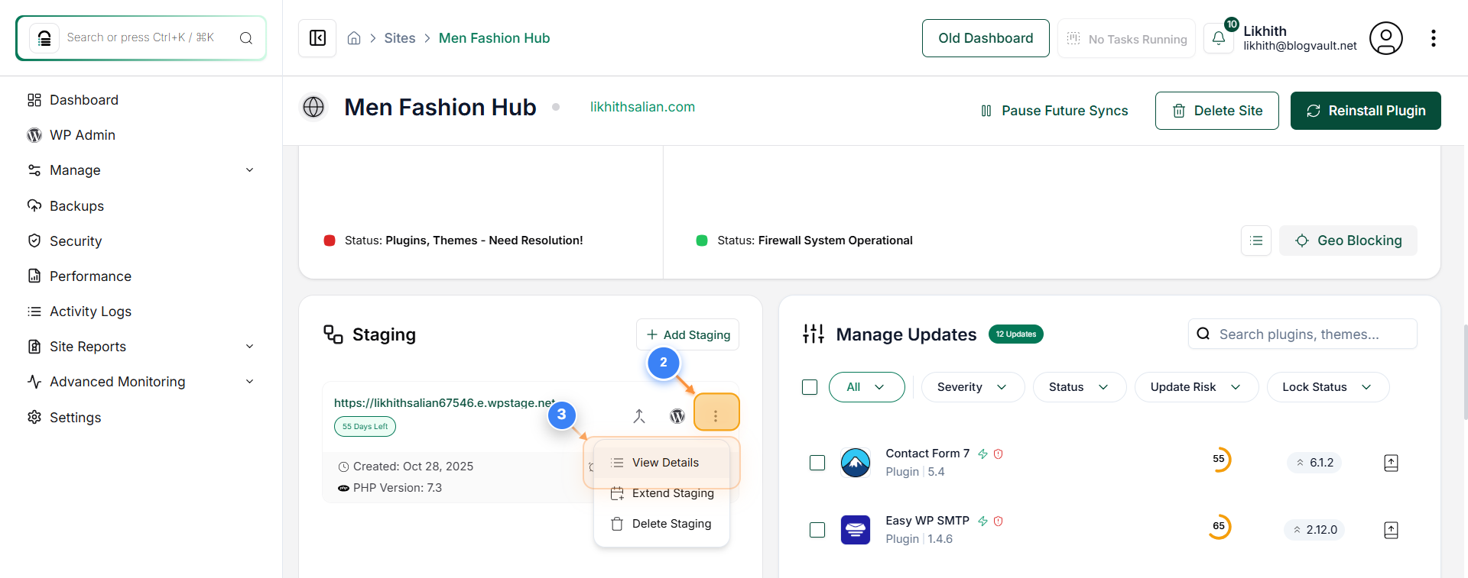Screen dimensions: 1468x578
Task: Click the BlogVault lock logo icon
Action: point(44,38)
